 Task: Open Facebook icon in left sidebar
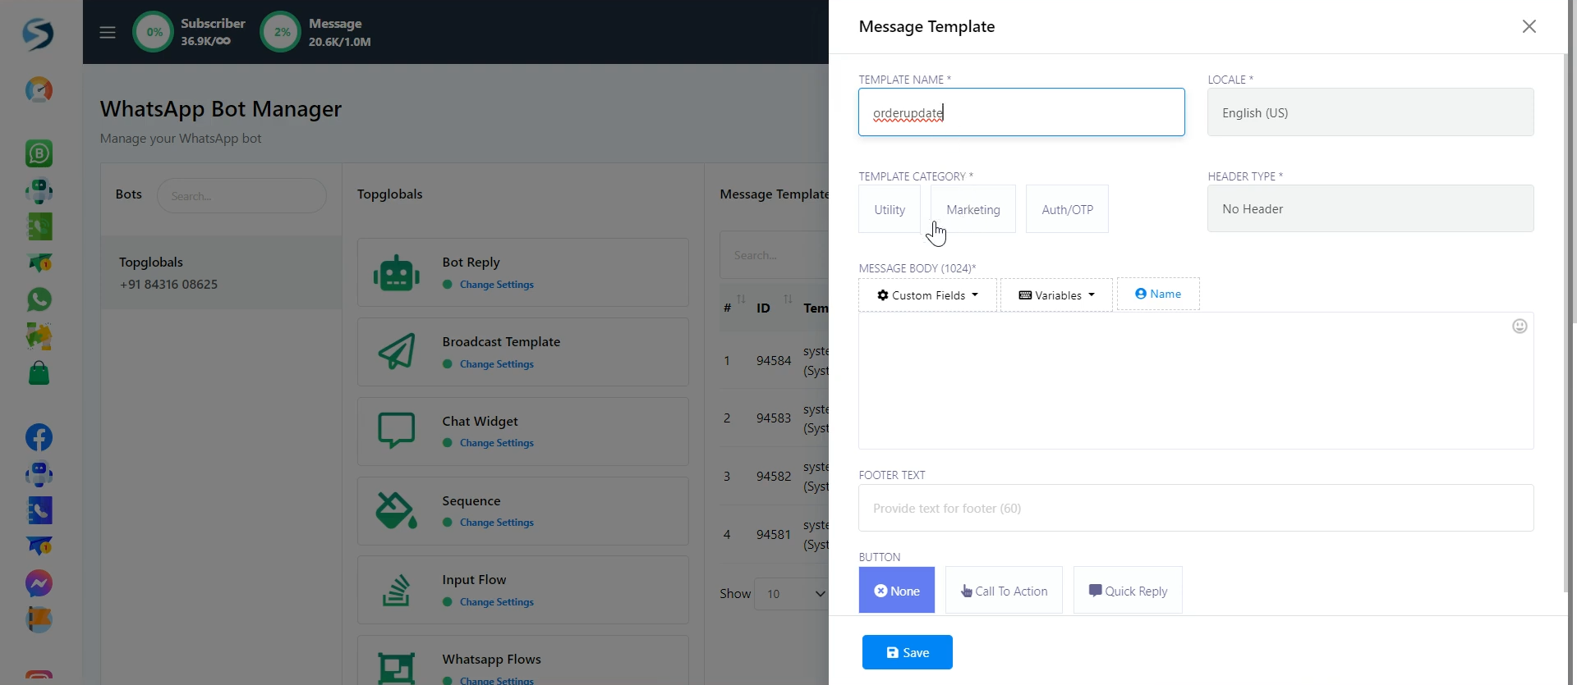click(x=39, y=437)
